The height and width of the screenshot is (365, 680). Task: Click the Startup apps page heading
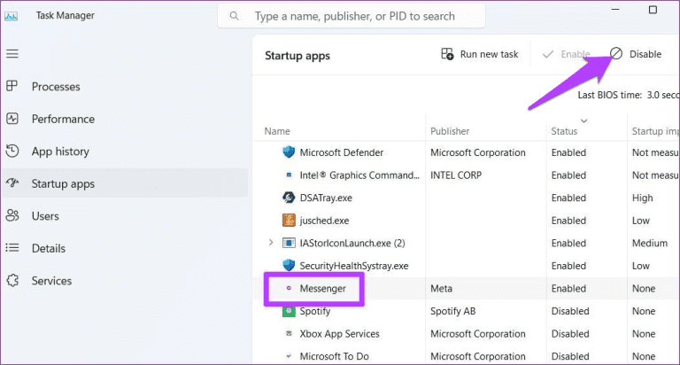[x=297, y=56]
